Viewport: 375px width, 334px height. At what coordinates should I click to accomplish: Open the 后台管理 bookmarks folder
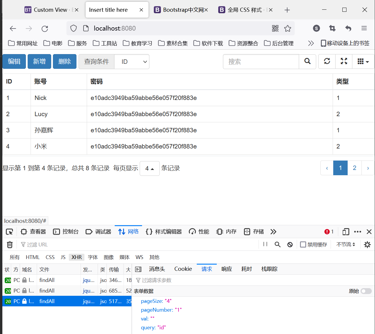tap(279, 43)
